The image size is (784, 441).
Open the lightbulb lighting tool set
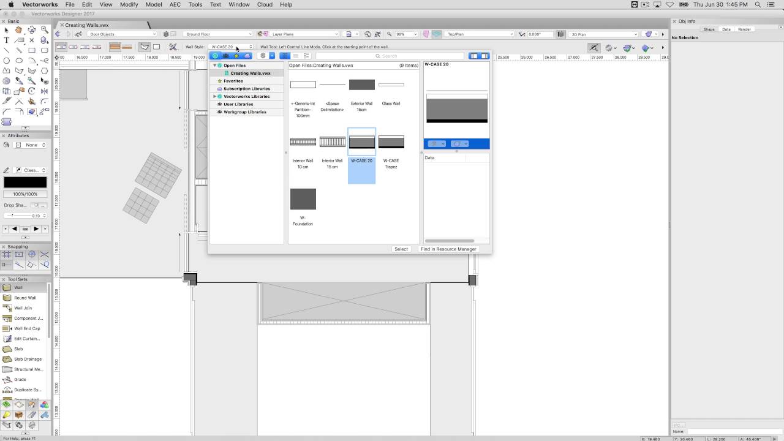click(x=6, y=415)
